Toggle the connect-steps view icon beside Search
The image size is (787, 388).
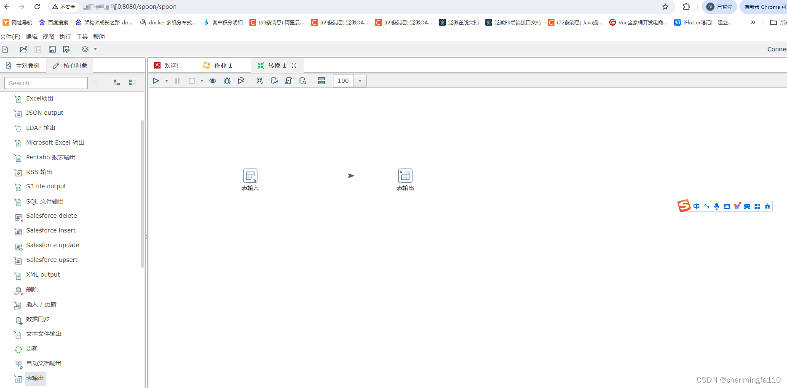click(117, 82)
